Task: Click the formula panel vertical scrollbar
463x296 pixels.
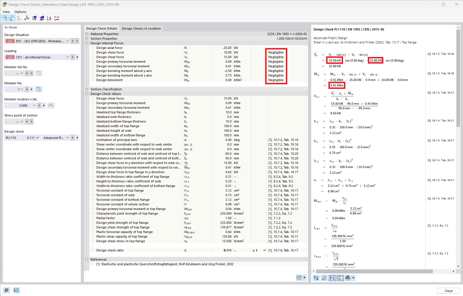Action: pos(458,78)
